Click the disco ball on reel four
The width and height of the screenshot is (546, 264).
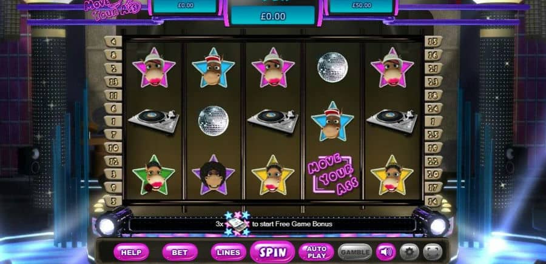(x=332, y=67)
